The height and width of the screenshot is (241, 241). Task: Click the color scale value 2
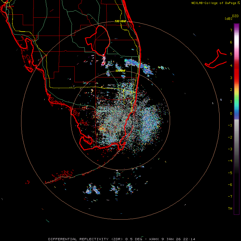coord(231,90)
